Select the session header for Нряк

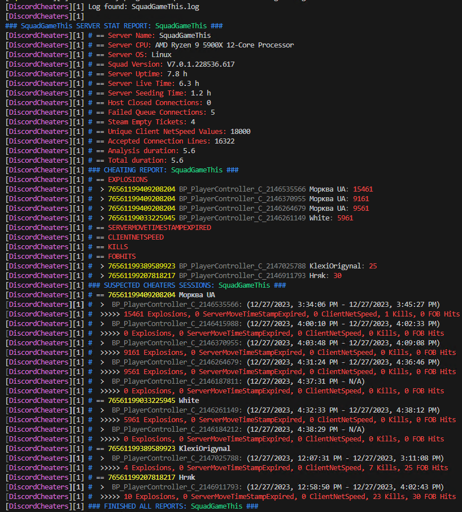[151, 478]
